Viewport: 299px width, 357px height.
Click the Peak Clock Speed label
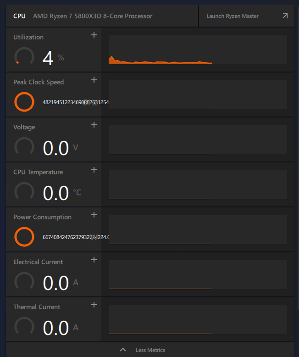pos(39,82)
